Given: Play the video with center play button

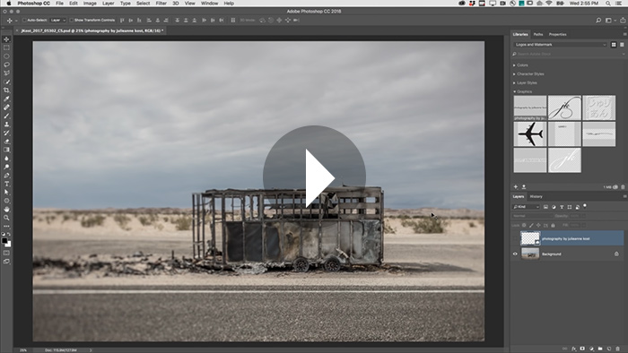Looking at the screenshot, I should coord(314,176).
